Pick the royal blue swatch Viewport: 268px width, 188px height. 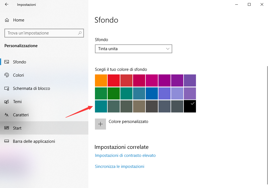tap(152, 93)
